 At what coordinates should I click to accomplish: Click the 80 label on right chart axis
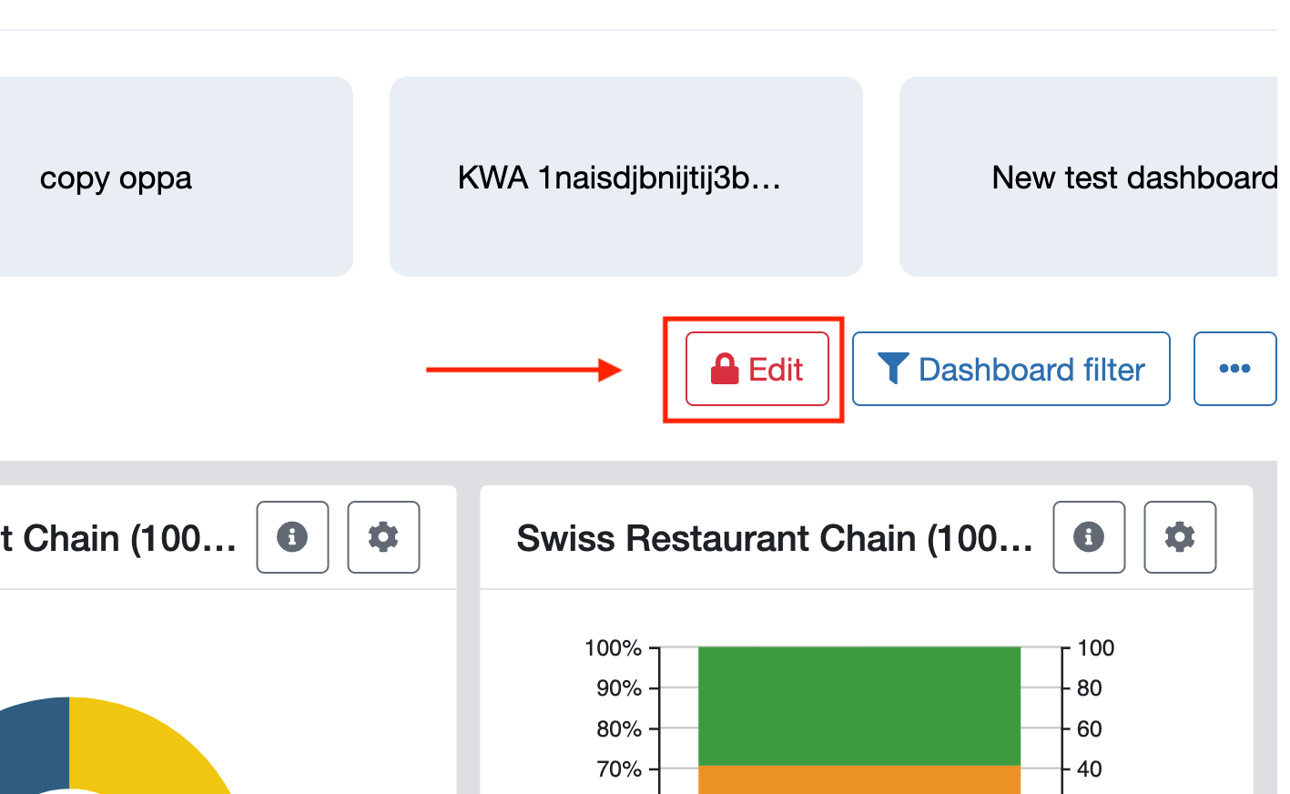point(1090,688)
